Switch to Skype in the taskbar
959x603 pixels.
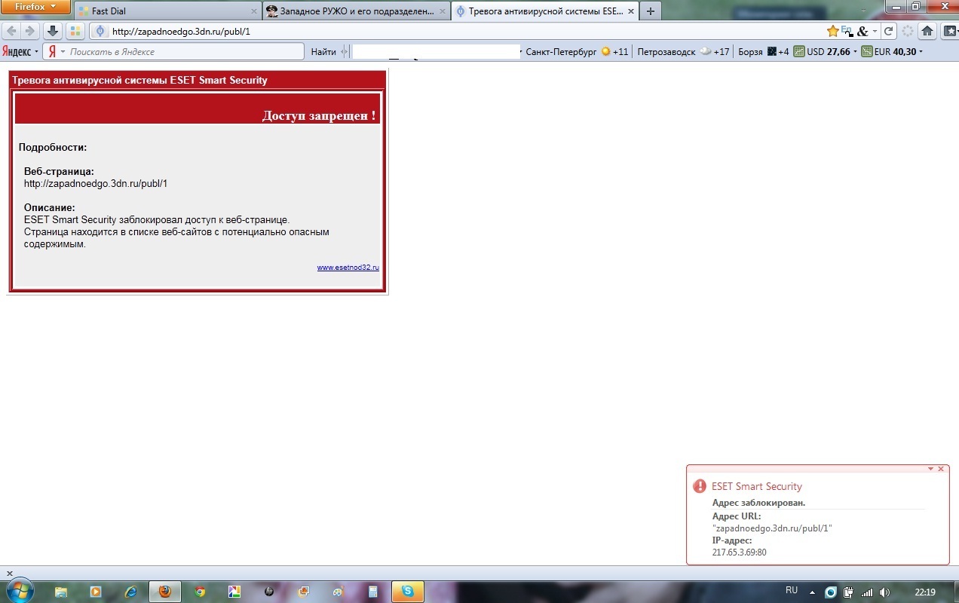(408, 592)
